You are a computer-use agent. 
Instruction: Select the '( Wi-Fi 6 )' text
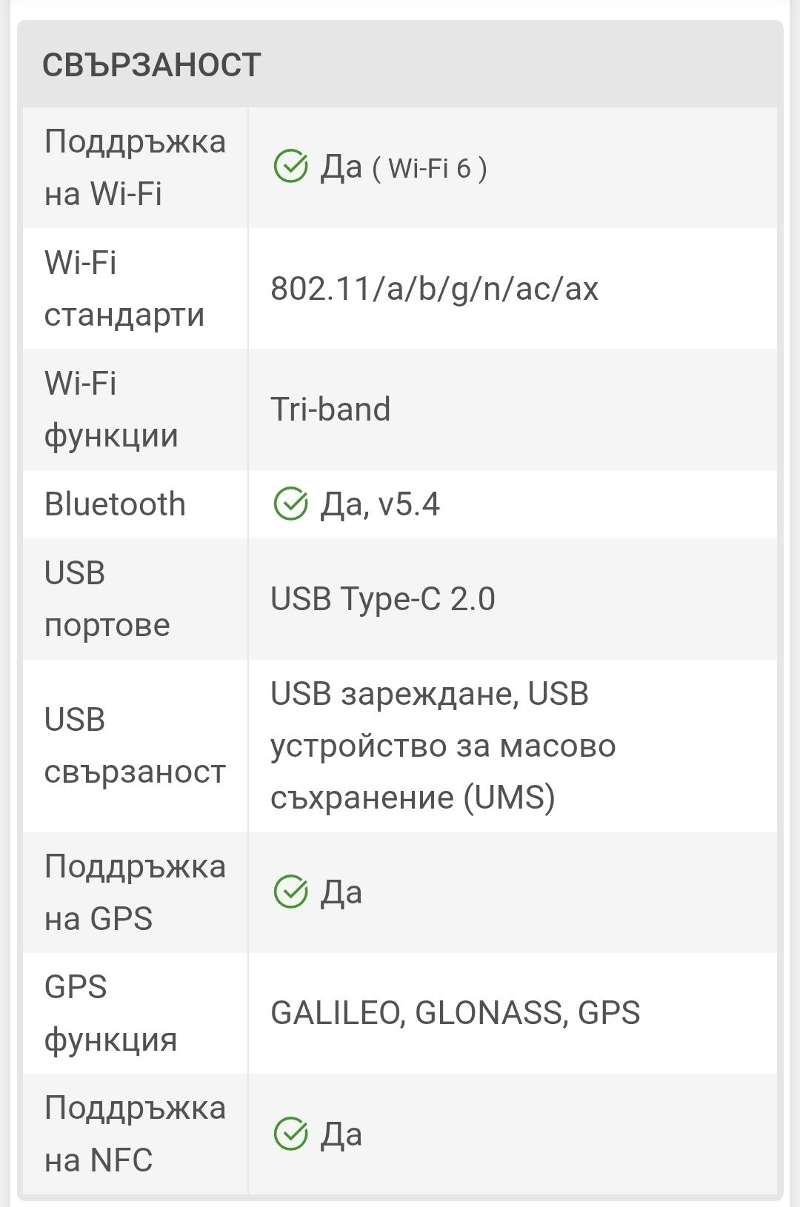tap(429, 168)
